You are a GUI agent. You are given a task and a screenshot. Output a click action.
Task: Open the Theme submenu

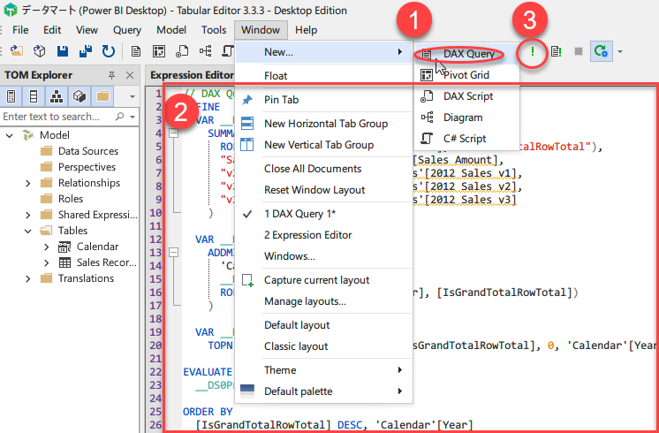tap(322, 370)
